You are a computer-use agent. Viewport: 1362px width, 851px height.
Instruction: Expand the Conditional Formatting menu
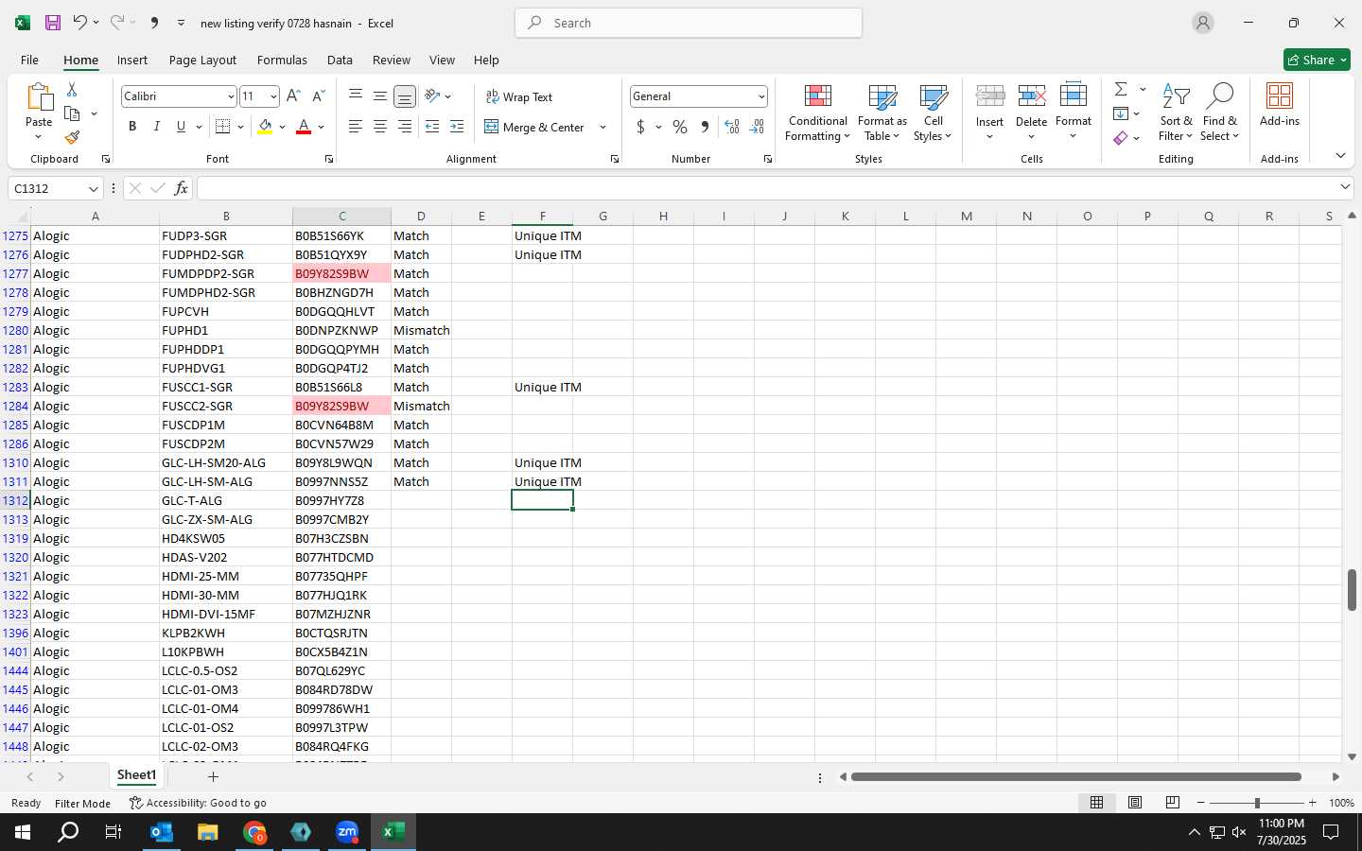pos(818,113)
